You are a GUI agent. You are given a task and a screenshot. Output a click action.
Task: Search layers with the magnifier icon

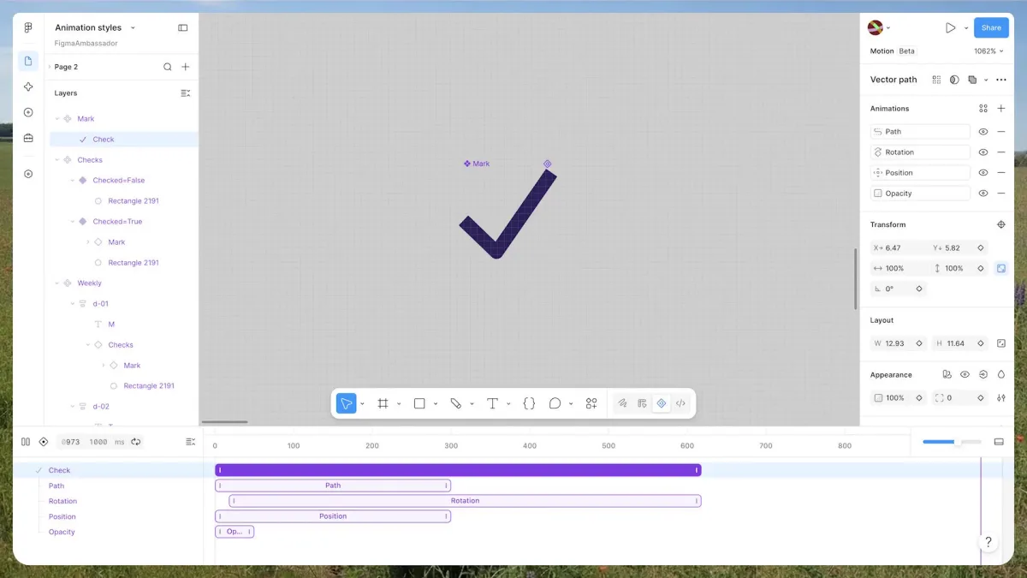coord(168,67)
